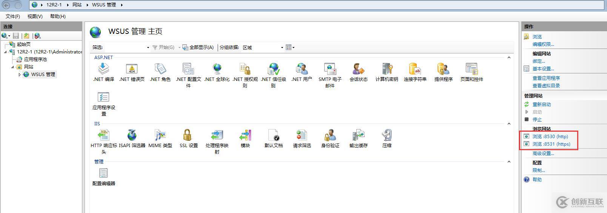Open the 帮助(H) menu

click(58, 17)
